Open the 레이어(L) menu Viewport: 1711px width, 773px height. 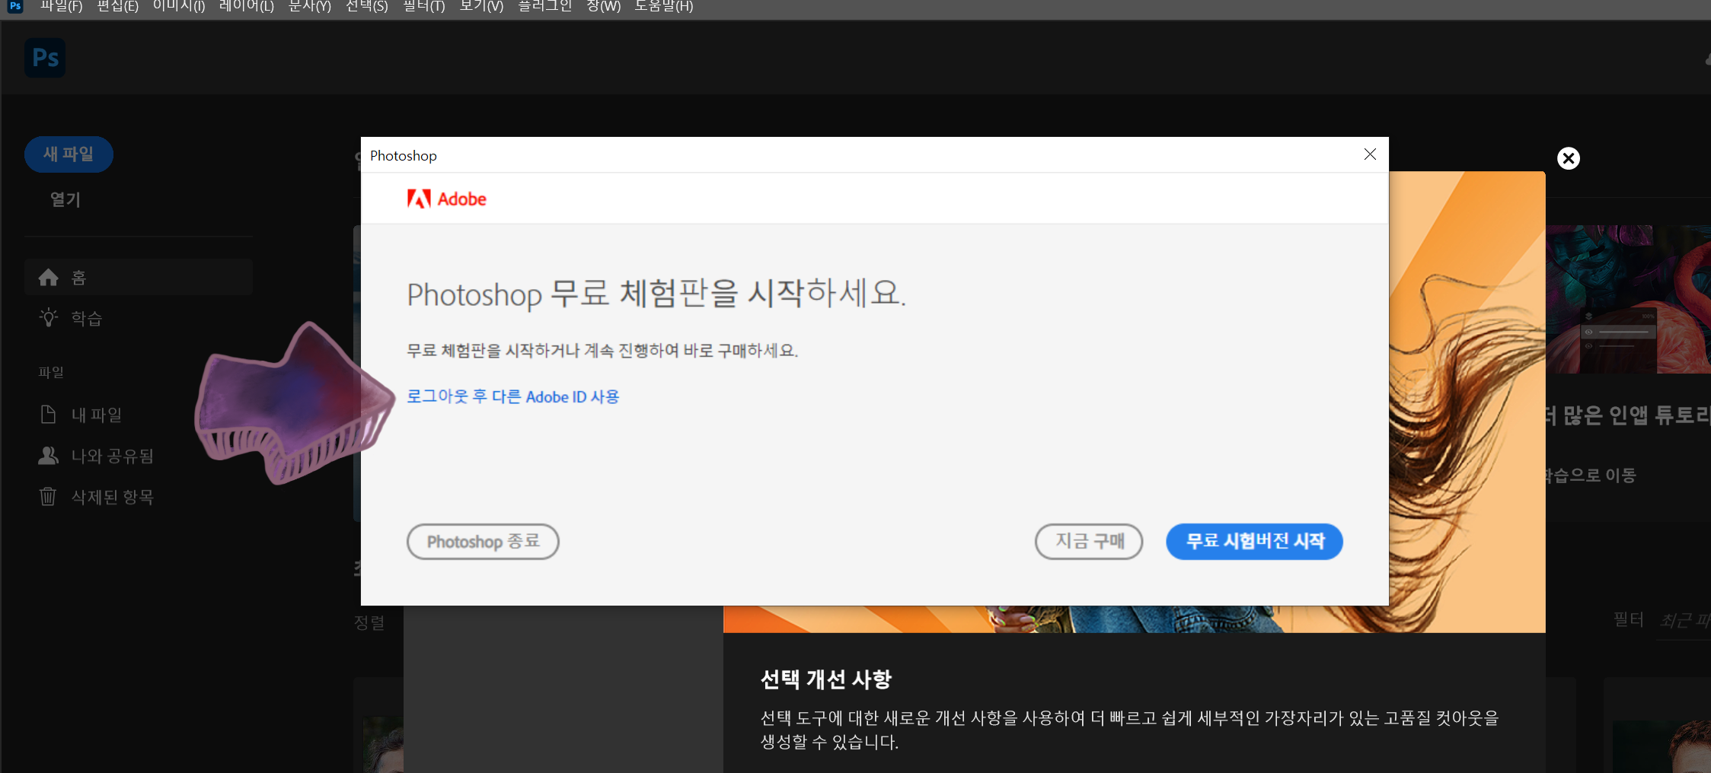click(247, 7)
